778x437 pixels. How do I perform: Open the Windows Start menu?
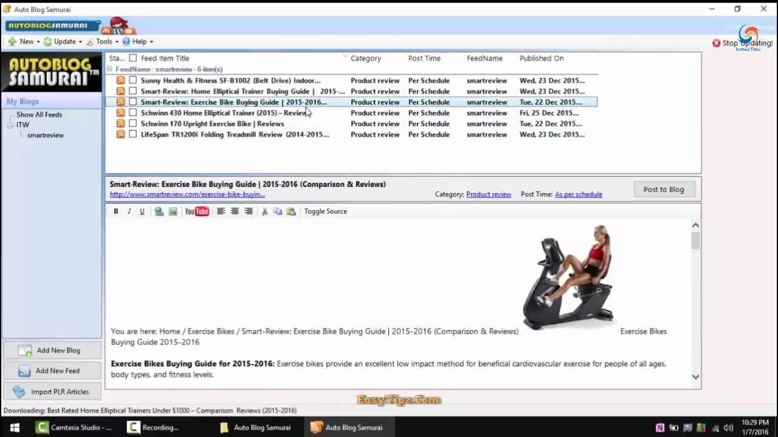[15, 427]
